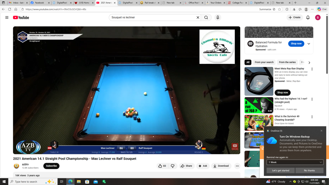Share the video
Image resolution: width=329 pixels, height=185 pixels.
[x=186, y=166]
